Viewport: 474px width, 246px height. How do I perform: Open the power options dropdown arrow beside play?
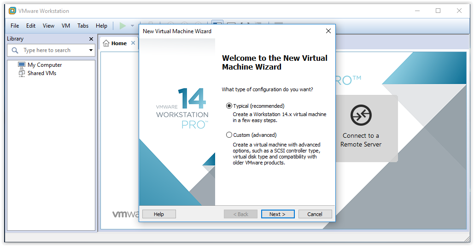coord(132,26)
